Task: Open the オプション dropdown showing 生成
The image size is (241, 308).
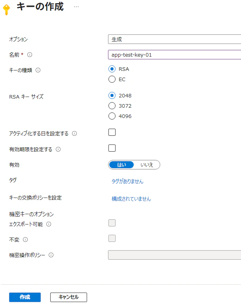Action: [x=175, y=39]
